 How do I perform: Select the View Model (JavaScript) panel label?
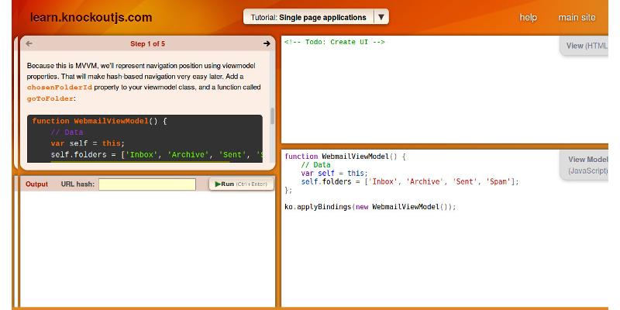pos(586,165)
